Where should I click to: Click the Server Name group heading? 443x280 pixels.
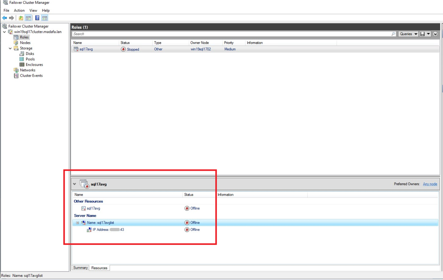tap(85, 215)
